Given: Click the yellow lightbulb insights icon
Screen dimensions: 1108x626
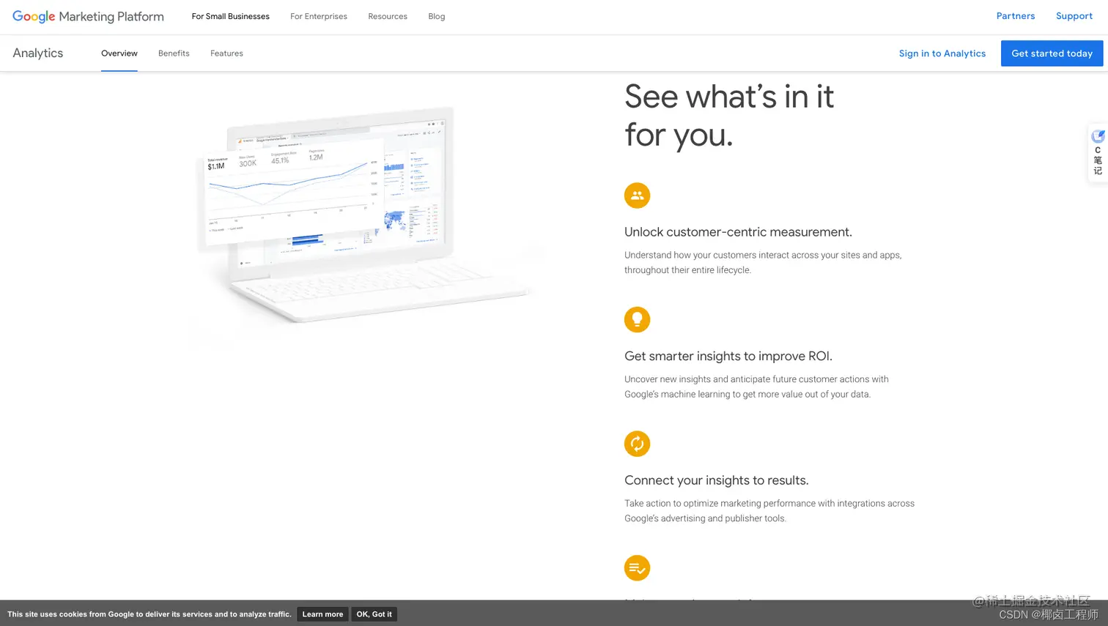Looking at the screenshot, I should click(x=637, y=319).
